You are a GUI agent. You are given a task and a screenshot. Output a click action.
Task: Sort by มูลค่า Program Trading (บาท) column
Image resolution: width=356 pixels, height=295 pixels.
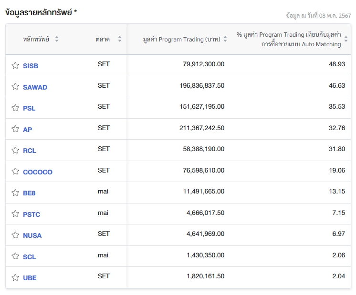point(225,40)
